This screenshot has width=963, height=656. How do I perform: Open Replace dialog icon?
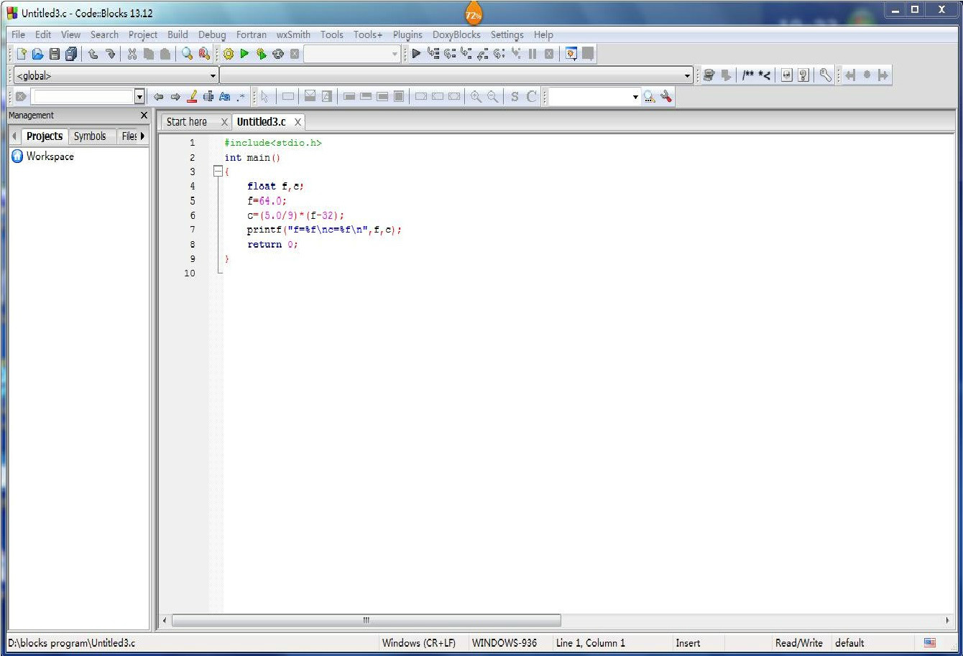(203, 54)
